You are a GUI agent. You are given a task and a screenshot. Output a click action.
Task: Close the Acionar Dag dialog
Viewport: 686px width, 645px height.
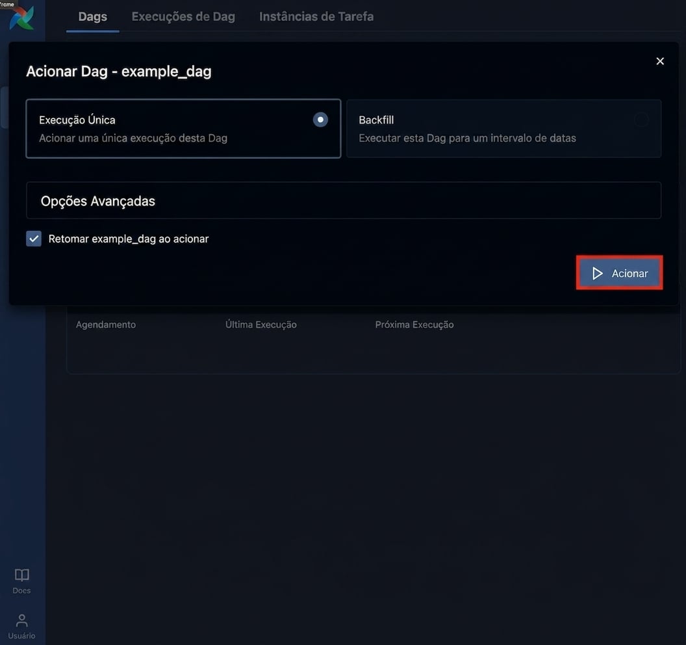coord(660,61)
